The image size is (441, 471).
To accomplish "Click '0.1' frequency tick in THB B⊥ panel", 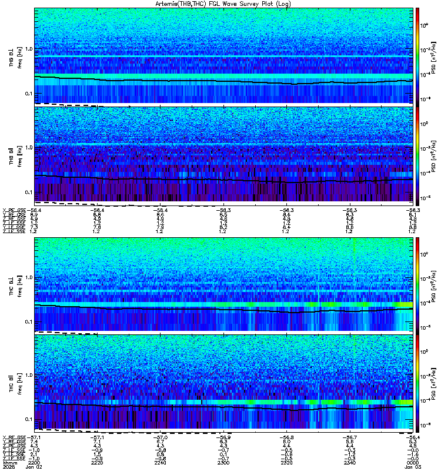I will tap(29, 94).
